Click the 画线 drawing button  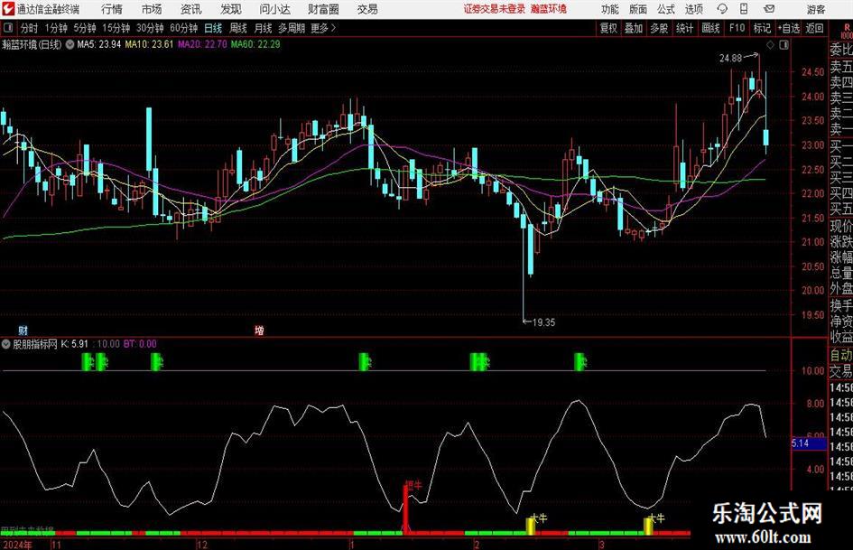coord(710,28)
